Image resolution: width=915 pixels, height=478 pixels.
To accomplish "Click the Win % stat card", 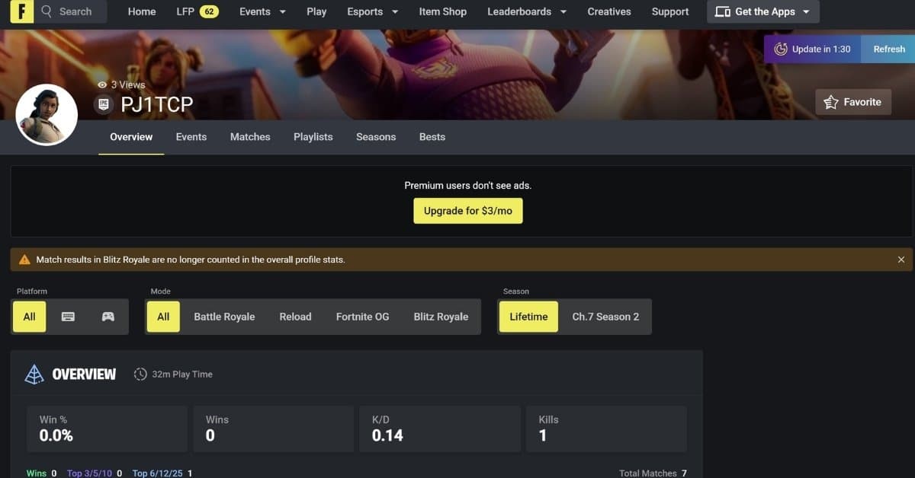I will pos(106,429).
